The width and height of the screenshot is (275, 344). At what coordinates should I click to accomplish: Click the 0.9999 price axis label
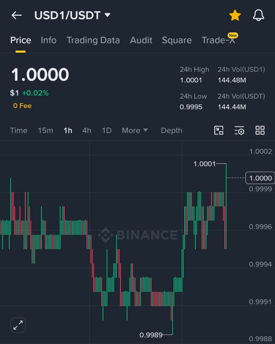pos(260,189)
